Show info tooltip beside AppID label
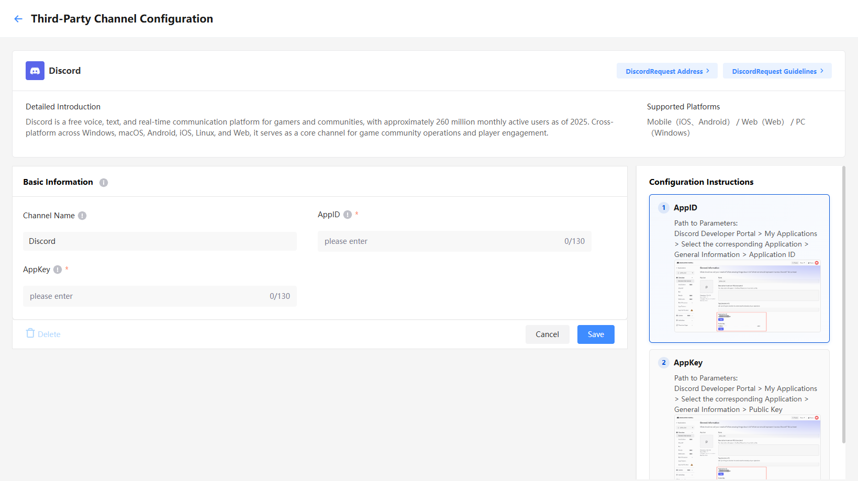 pyautogui.click(x=348, y=215)
